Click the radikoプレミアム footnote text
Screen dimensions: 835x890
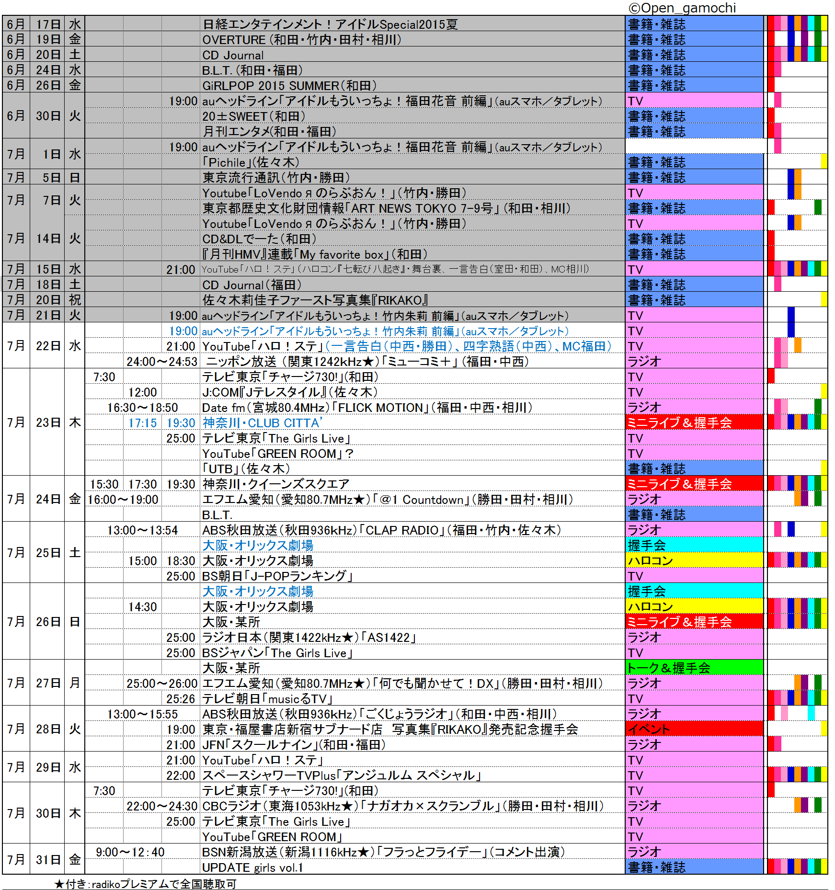[x=146, y=884]
